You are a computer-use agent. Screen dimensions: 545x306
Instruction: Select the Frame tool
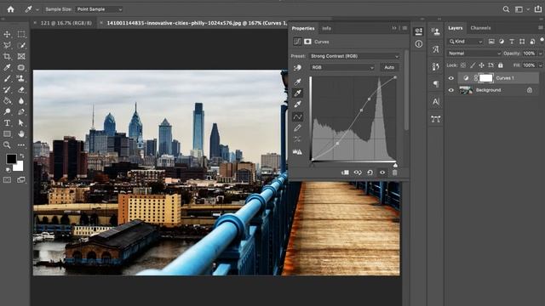click(x=21, y=56)
